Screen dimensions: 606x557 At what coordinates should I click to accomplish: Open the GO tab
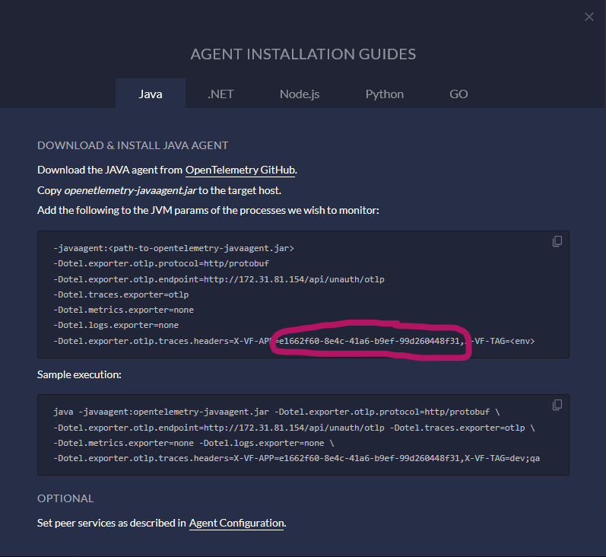[x=458, y=94]
